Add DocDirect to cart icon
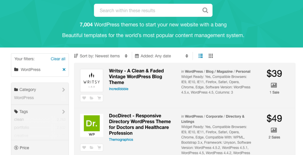 click(99, 148)
